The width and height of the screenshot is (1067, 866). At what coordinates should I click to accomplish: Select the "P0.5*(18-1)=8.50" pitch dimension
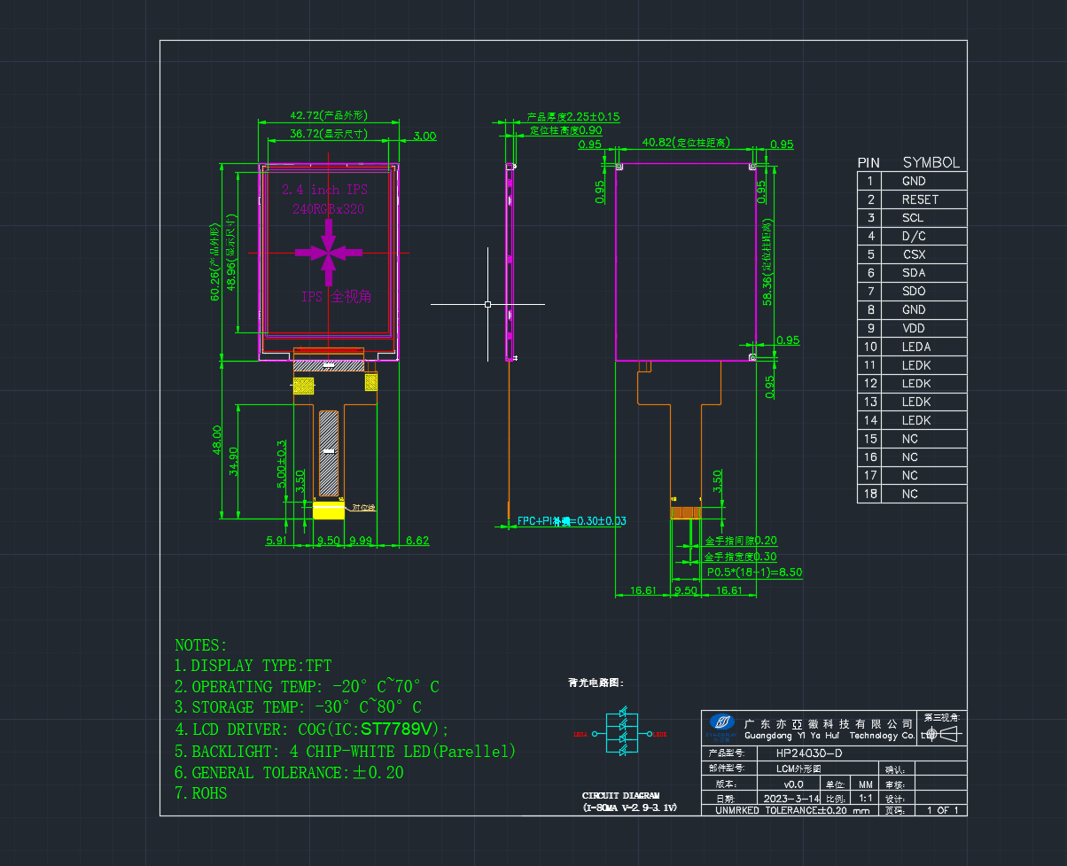coord(754,573)
